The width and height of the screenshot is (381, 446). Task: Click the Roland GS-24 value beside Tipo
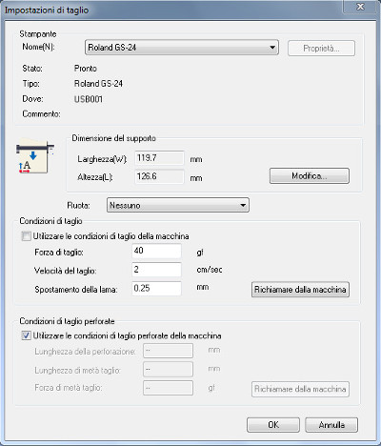98,84
